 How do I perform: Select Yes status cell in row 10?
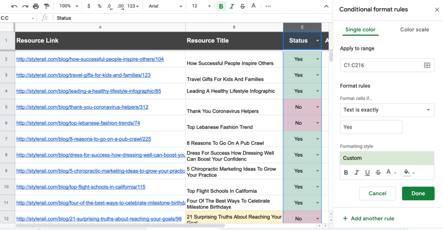[x=302, y=187]
